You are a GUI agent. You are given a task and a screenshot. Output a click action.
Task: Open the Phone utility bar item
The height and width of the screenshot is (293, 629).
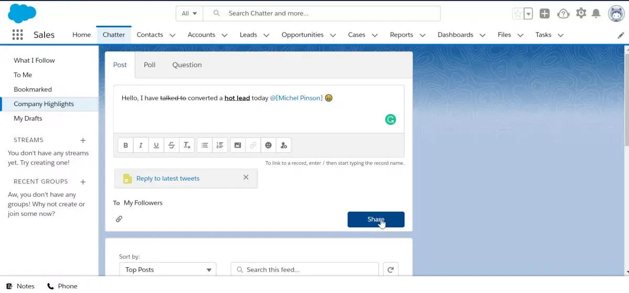pyautogui.click(x=62, y=286)
